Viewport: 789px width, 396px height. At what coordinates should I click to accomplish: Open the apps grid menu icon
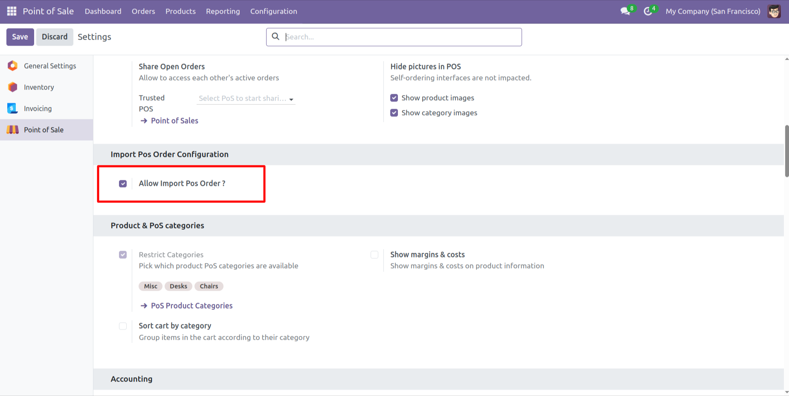(x=12, y=11)
